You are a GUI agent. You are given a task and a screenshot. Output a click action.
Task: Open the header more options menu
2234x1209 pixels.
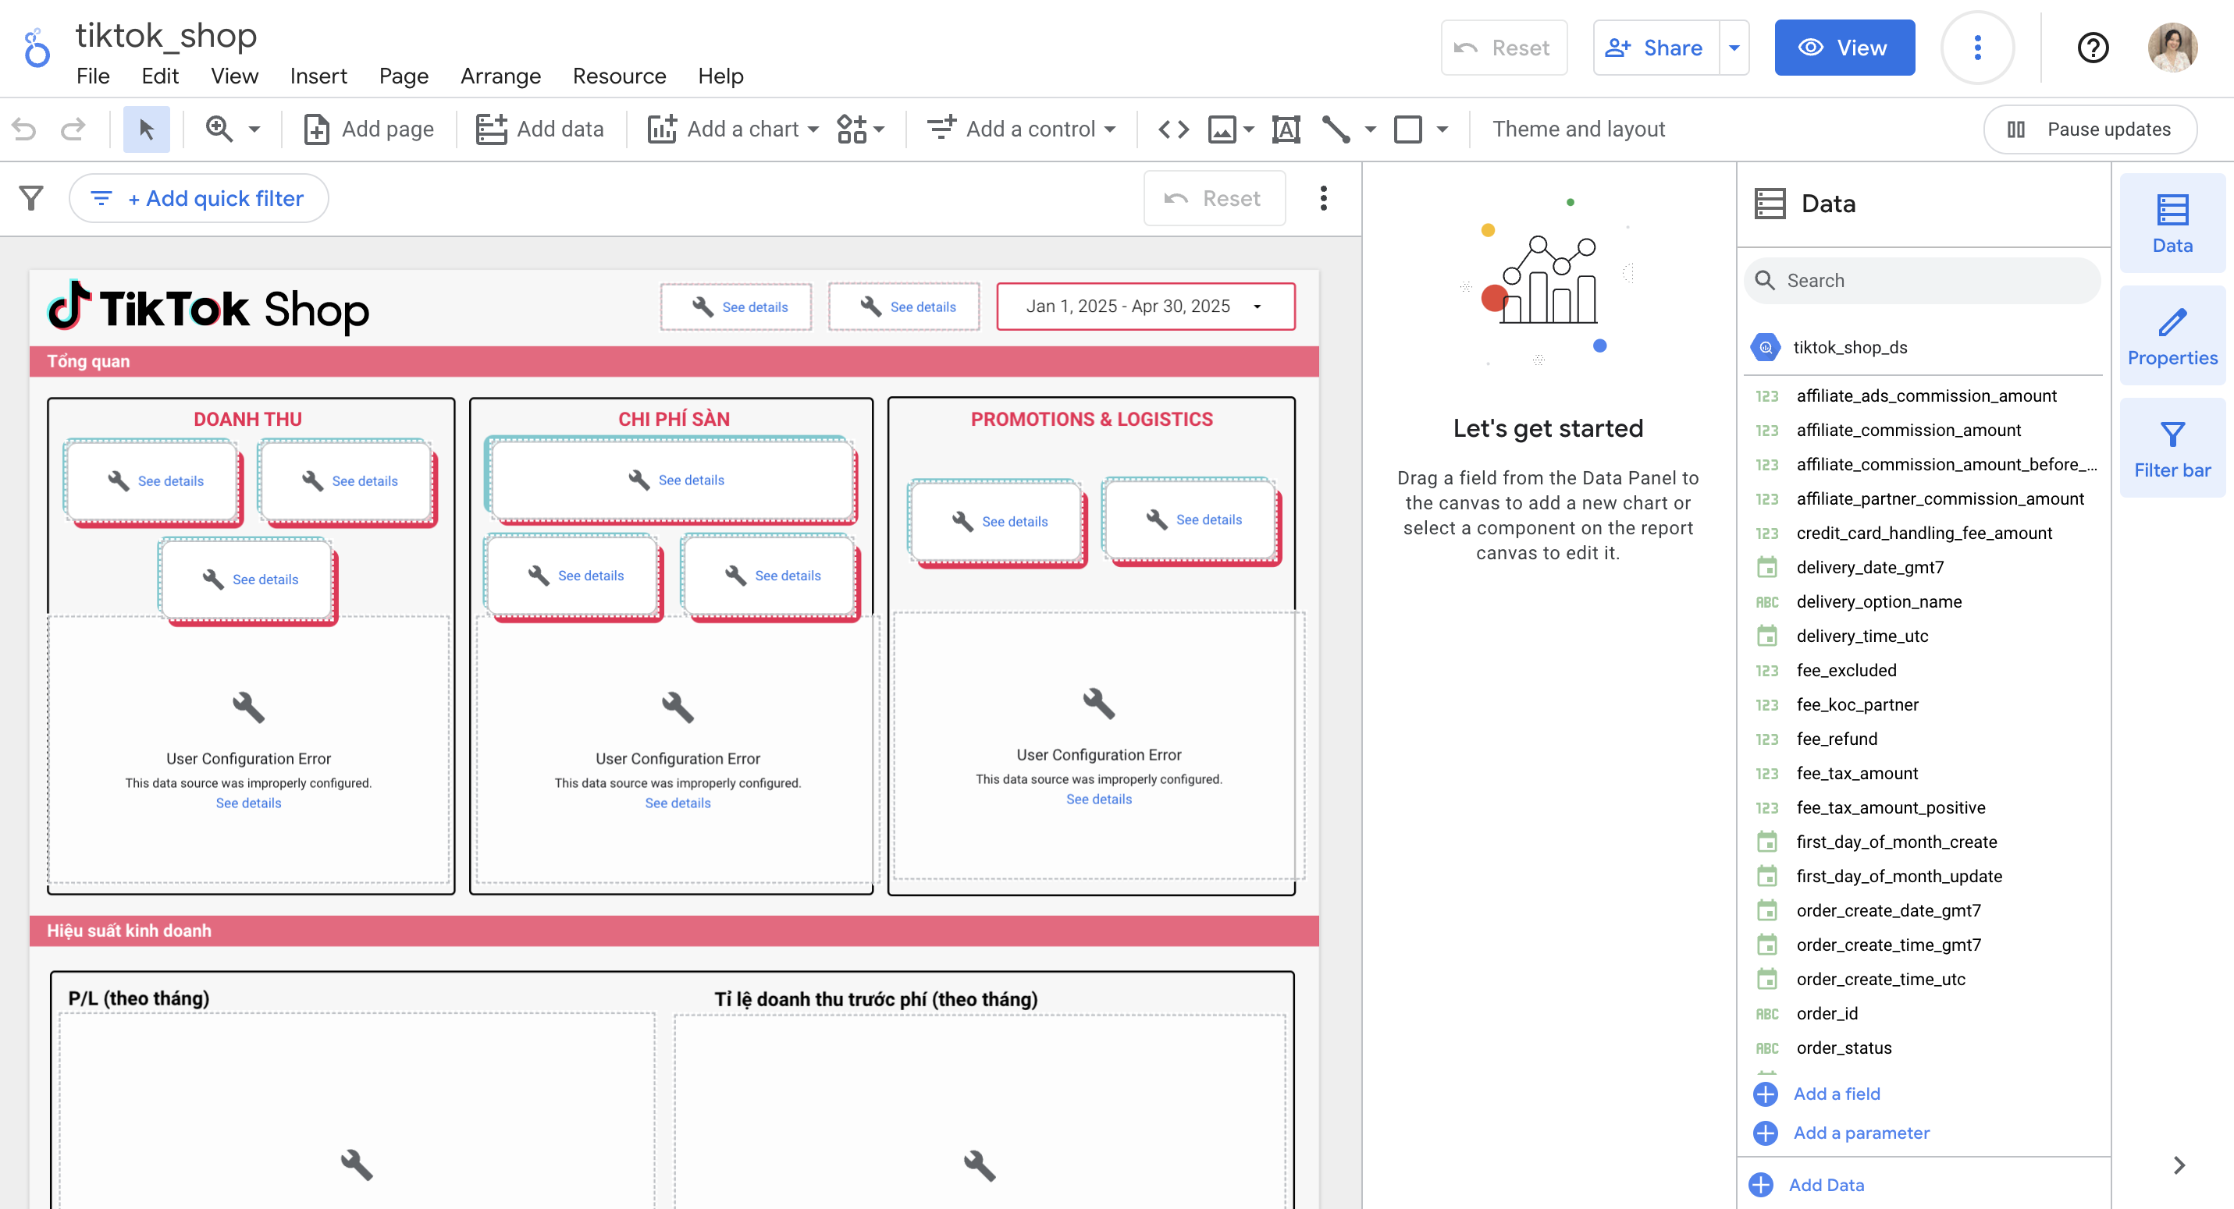click(x=1977, y=48)
